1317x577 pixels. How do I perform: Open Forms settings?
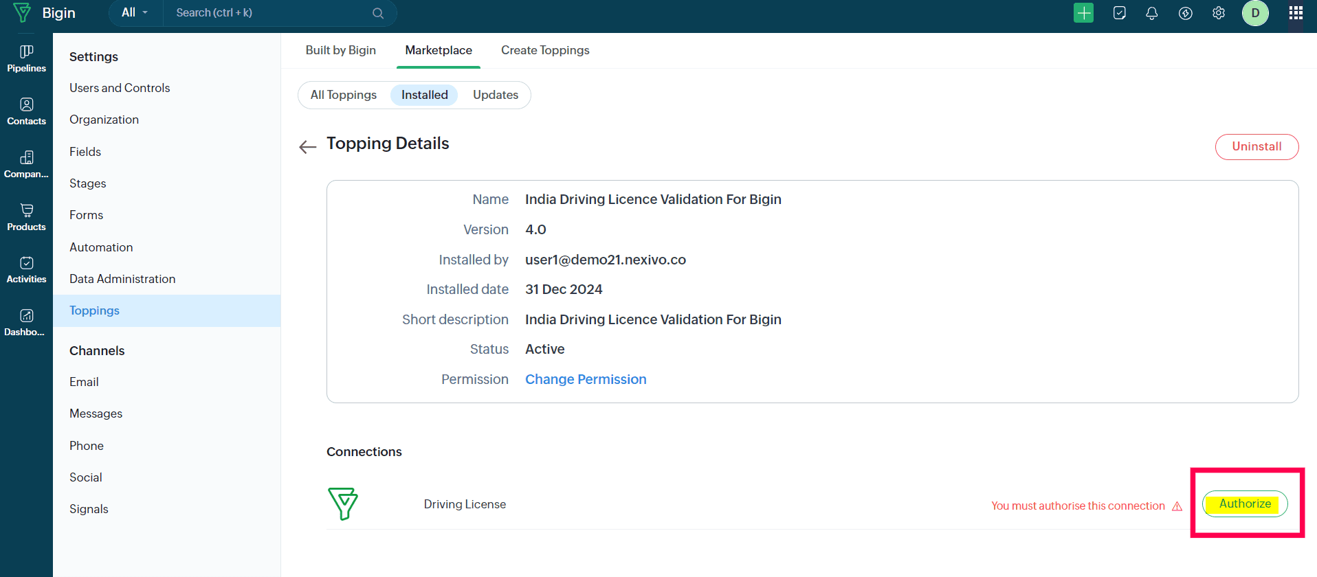pyautogui.click(x=86, y=215)
